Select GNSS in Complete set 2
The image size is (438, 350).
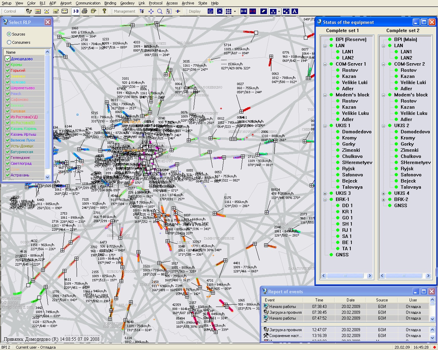click(x=400, y=205)
